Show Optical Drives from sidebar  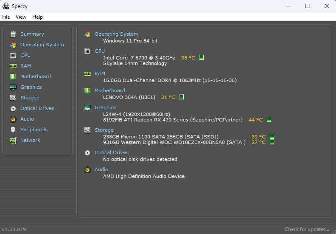point(37,108)
